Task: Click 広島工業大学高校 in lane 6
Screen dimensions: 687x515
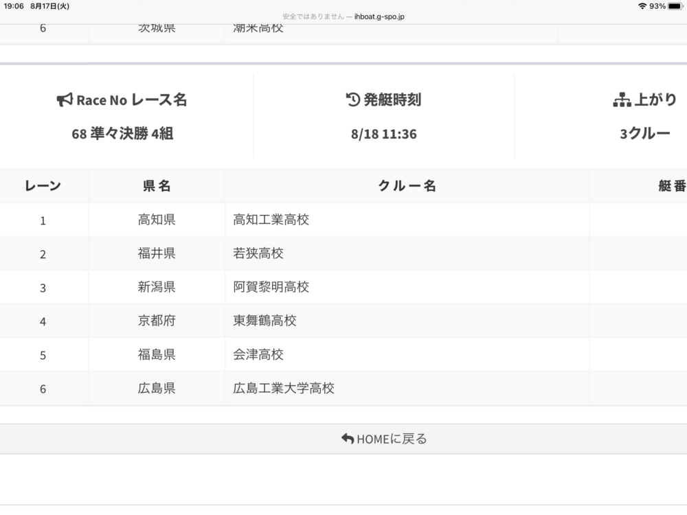Action: (284, 388)
